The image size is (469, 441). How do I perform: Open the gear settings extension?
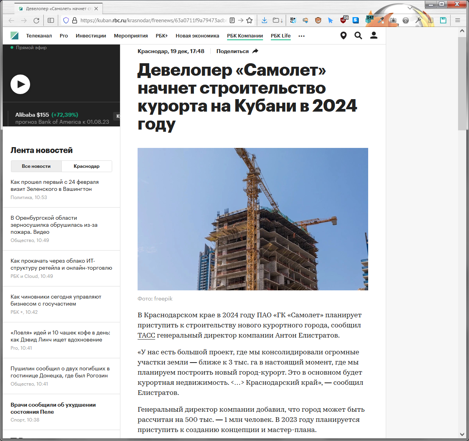click(x=406, y=20)
